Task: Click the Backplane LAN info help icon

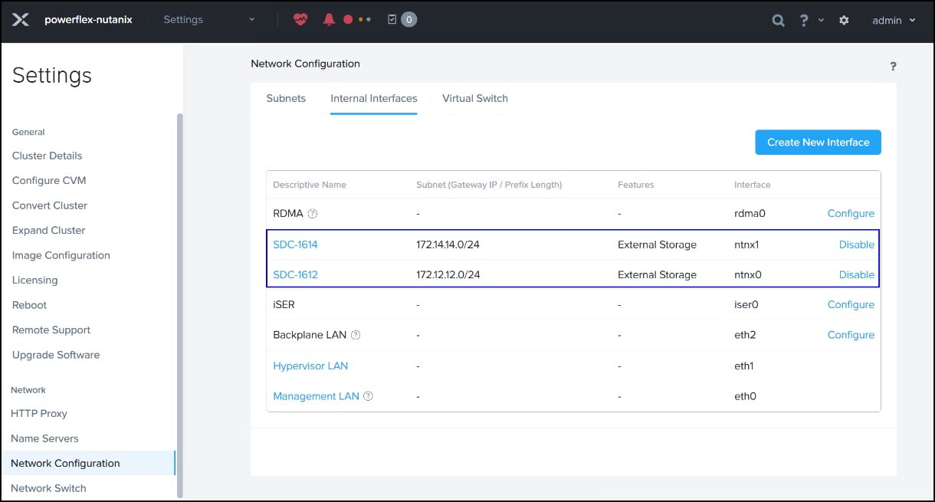Action: tap(356, 335)
